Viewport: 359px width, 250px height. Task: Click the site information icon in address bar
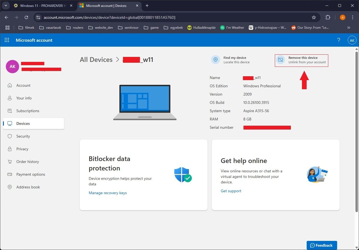click(39, 17)
